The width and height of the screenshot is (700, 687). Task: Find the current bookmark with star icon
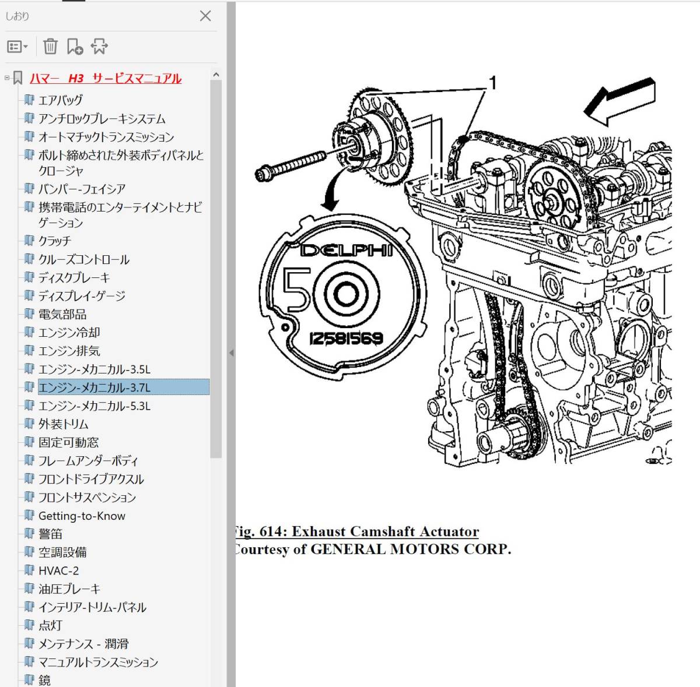[x=99, y=46]
